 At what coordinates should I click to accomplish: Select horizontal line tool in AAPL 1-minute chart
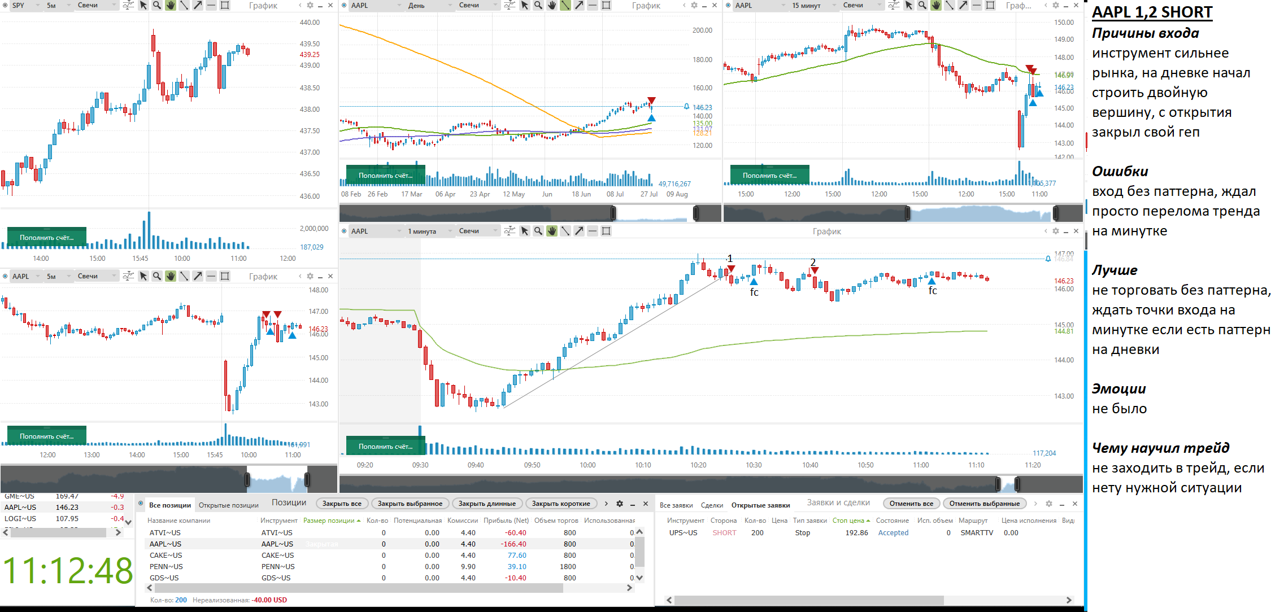593,231
